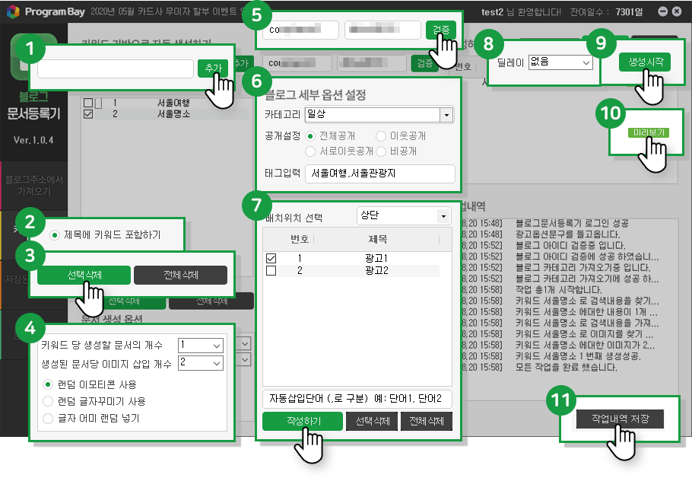Expand the 딜레이 dropdown set to 없음

(x=585, y=62)
